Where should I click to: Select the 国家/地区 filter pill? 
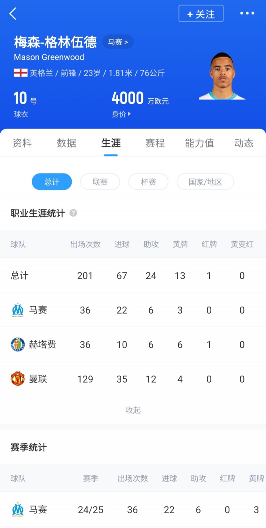click(205, 182)
